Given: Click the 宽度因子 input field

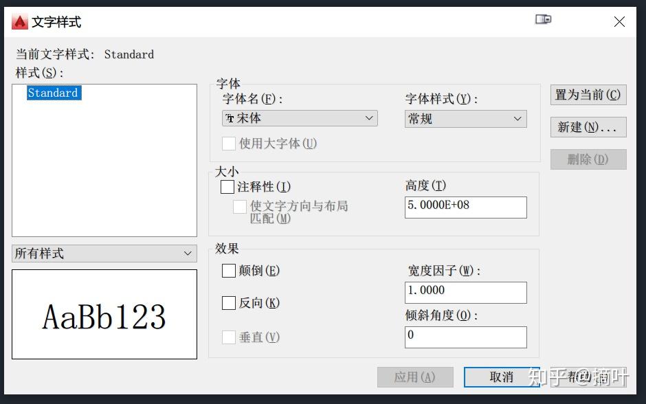Looking at the screenshot, I should (x=465, y=293).
